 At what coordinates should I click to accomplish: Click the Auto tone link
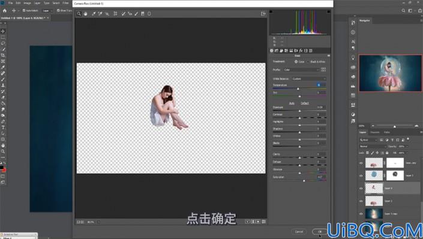(x=292, y=103)
